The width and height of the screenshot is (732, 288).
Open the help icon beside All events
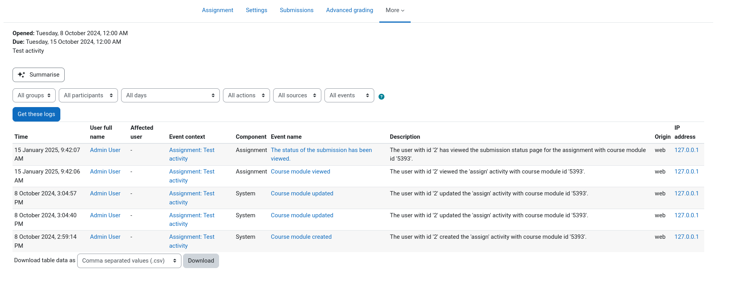tap(381, 97)
